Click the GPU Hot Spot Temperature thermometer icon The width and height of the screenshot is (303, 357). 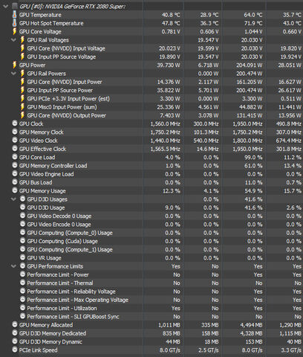tap(15, 23)
